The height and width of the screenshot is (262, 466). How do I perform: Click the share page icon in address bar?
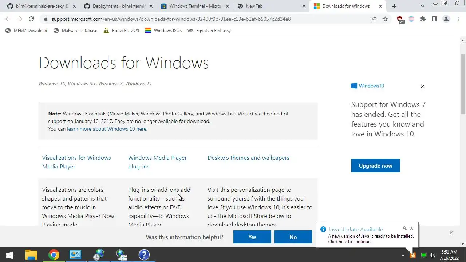[374, 19]
